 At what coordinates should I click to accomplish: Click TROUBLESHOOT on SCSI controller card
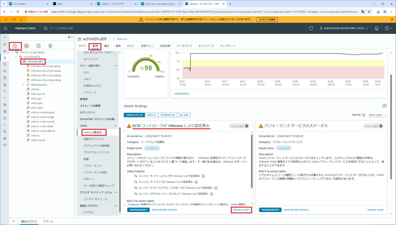pyautogui.click(x=138, y=210)
